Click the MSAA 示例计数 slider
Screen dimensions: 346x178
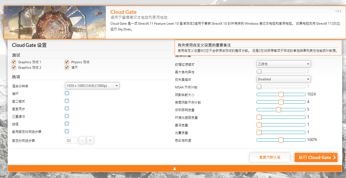[x=281, y=87]
